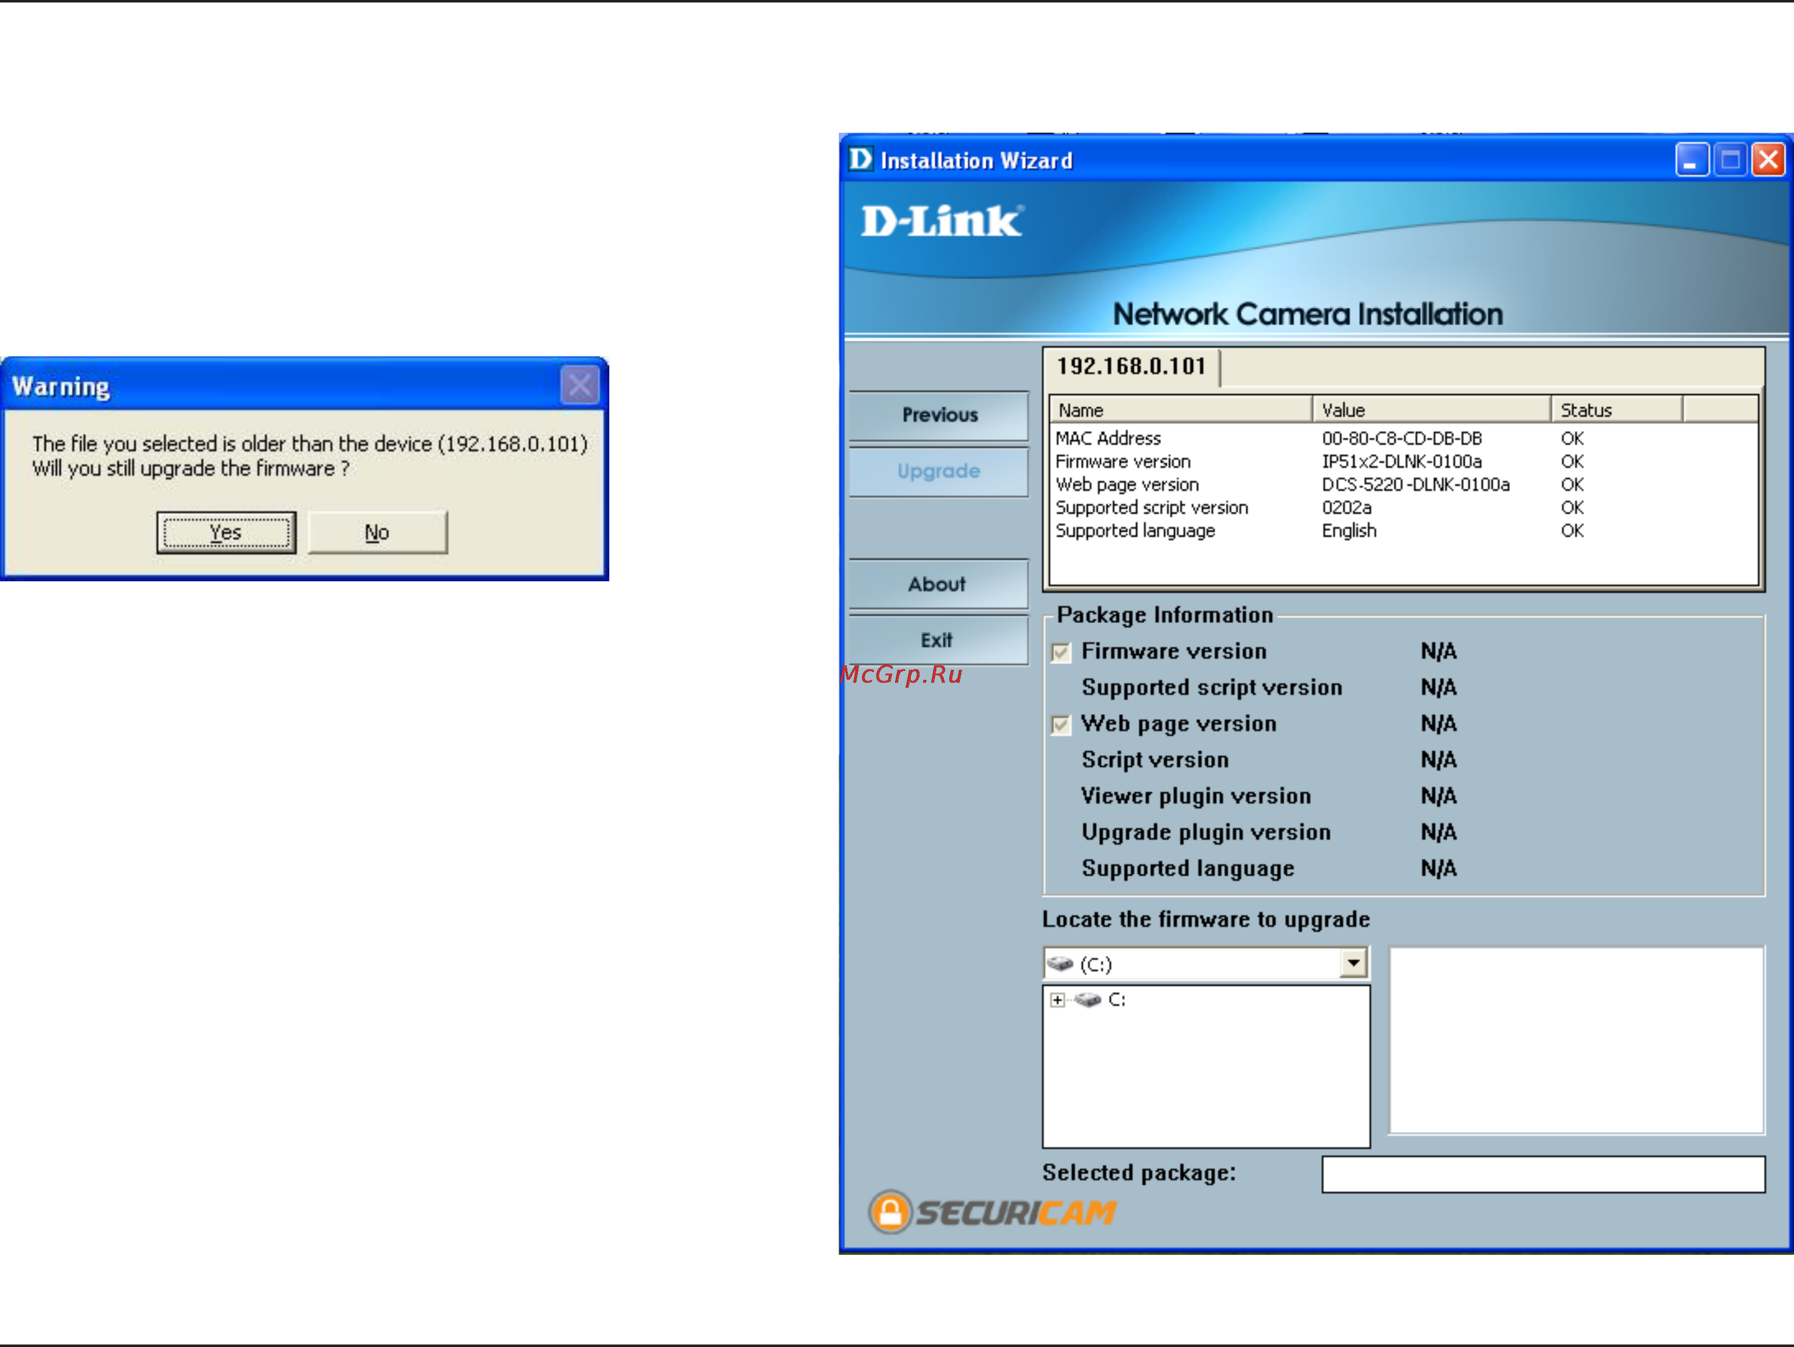The width and height of the screenshot is (1794, 1347).
Task: Click the Upgrade plugin version label
Action: pyautogui.click(x=1206, y=833)
